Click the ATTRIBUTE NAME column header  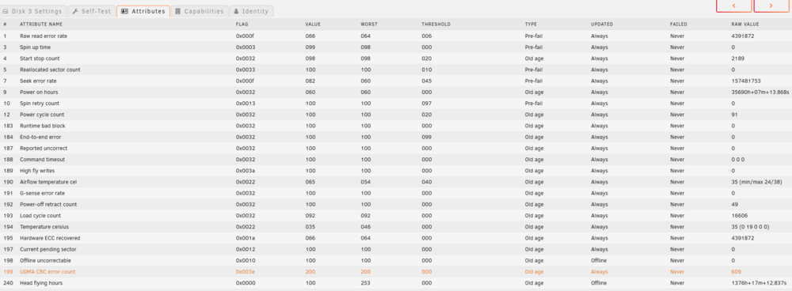(x=41, y=25)
